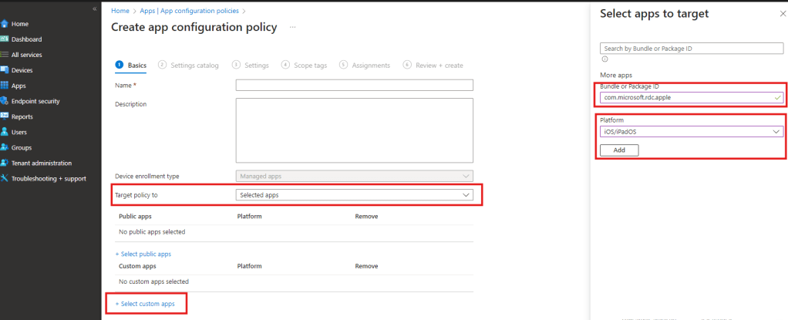The image size is (788, 320).
Task: Open the Platform dropdown showing iOS/iPadOS
Action: [x=691, y=132]
